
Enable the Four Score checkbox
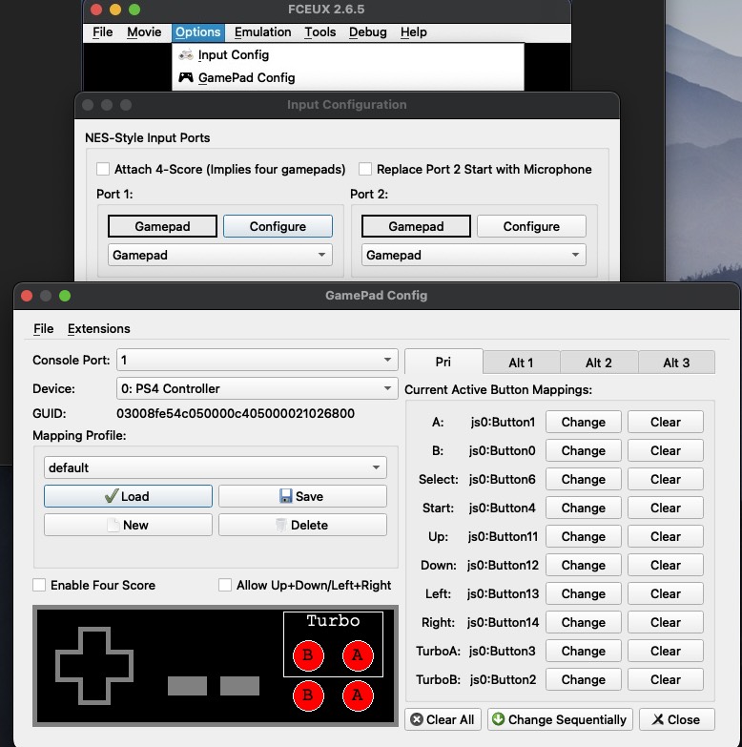click(40, 585)
